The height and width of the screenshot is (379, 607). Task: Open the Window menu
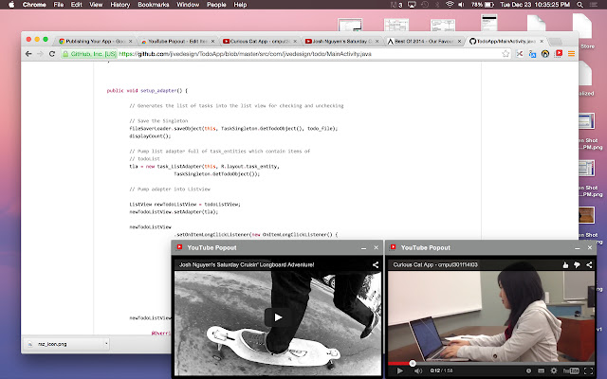(x=188, y=5)
